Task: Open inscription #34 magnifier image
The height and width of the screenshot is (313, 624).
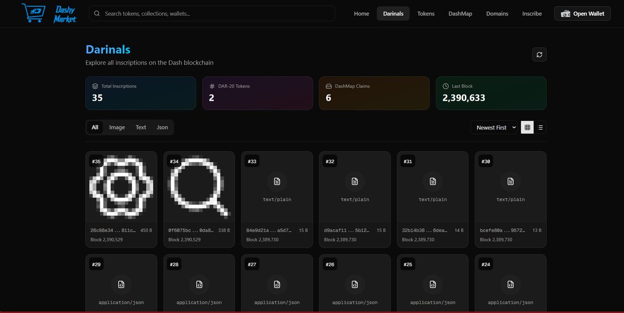Action: pyautogui.click(x=199, y=187)
